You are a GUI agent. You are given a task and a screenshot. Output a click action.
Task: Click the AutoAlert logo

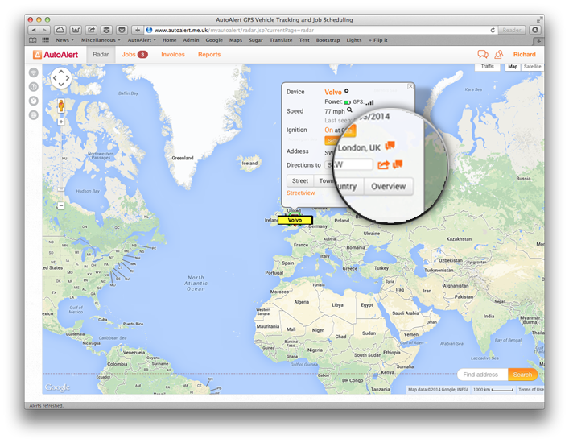(56, 55)
